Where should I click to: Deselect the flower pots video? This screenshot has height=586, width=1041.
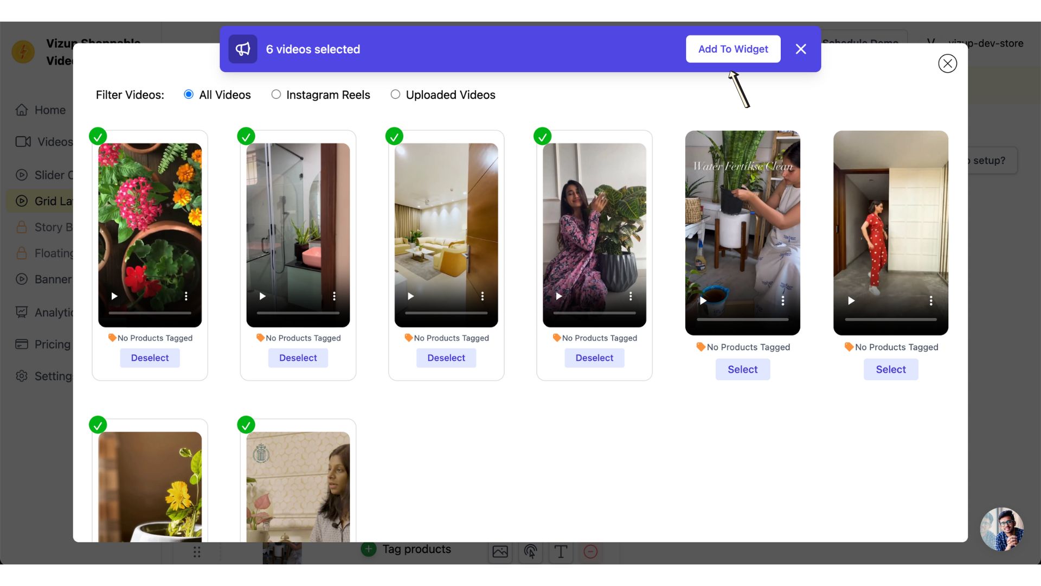(x=150, y=358)
